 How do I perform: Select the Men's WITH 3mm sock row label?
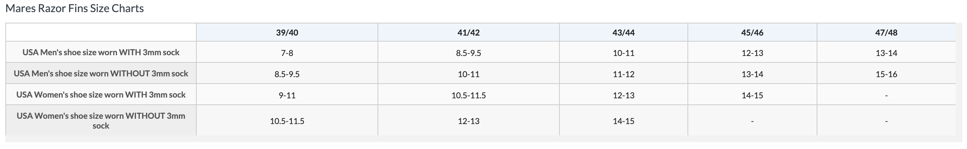(x=101, y=52)
